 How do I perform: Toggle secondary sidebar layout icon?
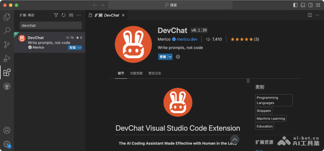[x=310, y=5]
